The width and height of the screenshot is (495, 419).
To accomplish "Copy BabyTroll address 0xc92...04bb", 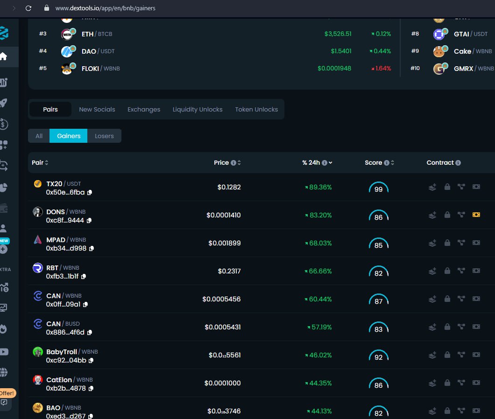I will click(91, 360).
